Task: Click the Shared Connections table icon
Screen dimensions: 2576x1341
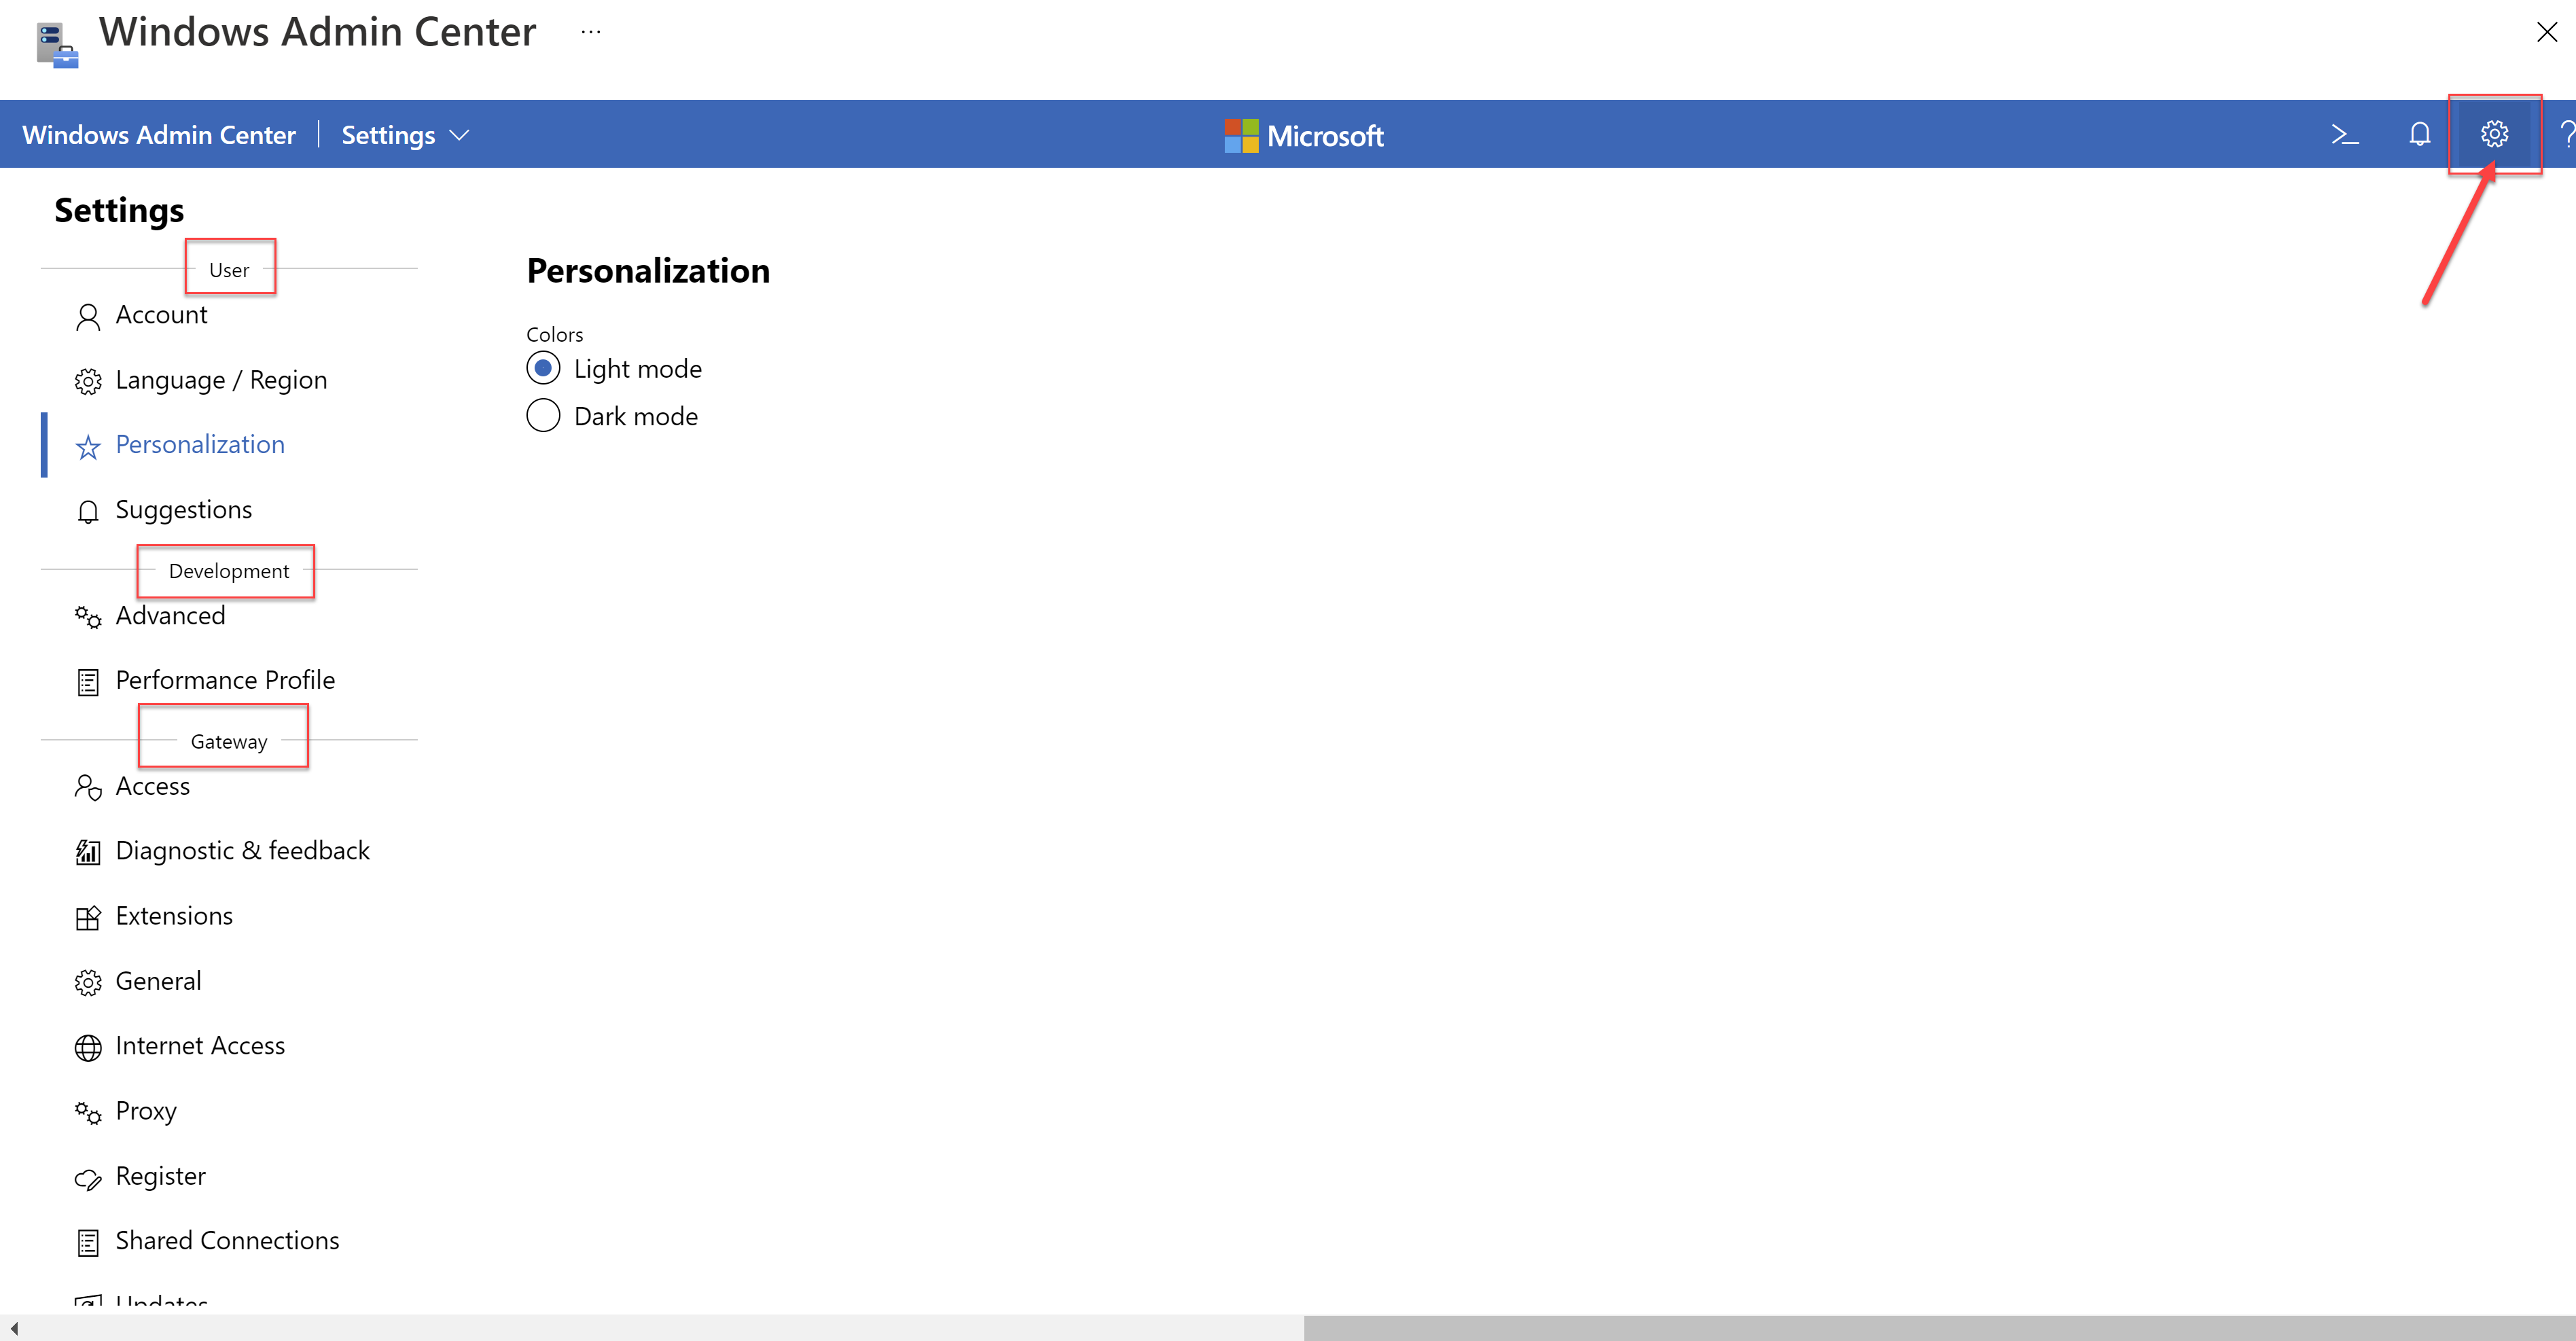Action: pyautogui.click(x=88, y=1239)
